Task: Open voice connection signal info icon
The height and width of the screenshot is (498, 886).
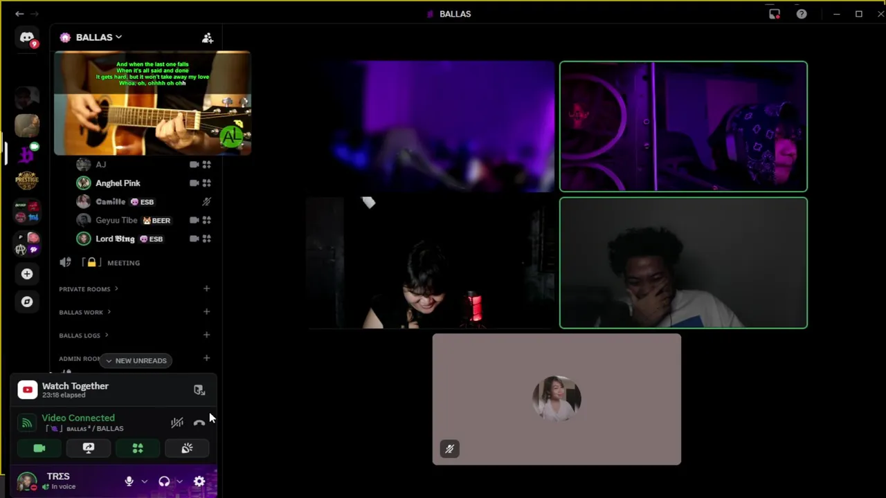Action: (x=26, y=423)
